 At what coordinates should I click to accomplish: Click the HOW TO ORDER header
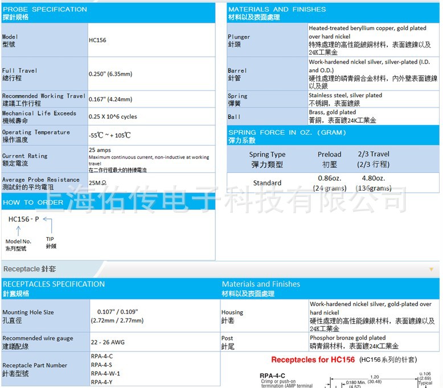33,202
